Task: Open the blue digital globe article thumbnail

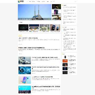Action: click(x=25, y=70)
